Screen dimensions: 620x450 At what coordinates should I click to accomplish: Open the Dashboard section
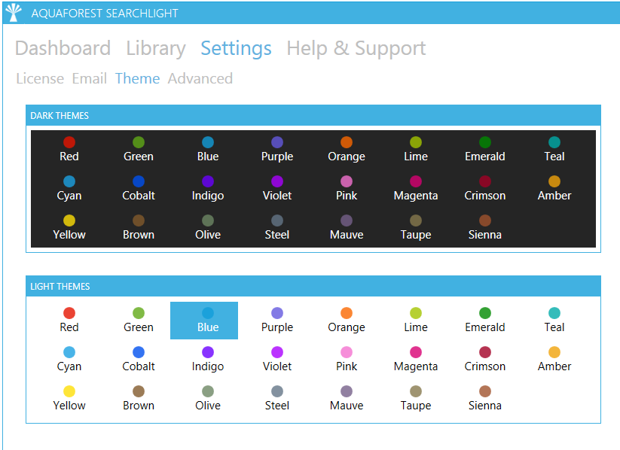pos(63,48)
